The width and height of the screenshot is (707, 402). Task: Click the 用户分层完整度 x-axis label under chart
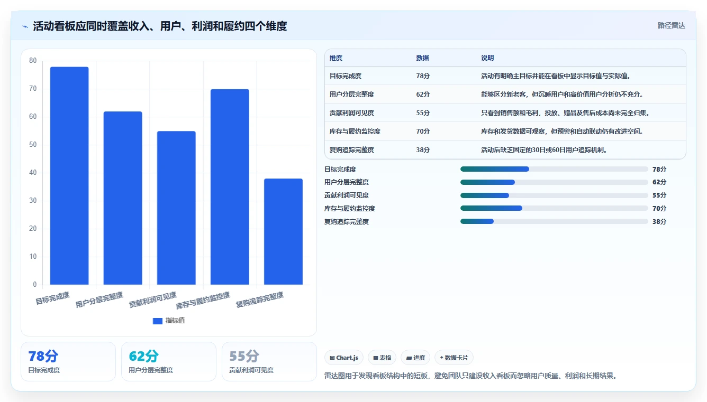(99, 300)
